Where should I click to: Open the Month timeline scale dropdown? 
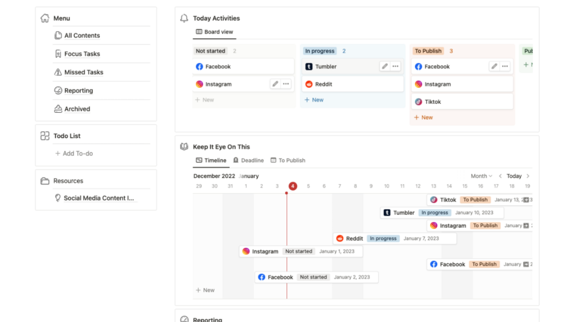pyautogui.click(x=481, y=176)
